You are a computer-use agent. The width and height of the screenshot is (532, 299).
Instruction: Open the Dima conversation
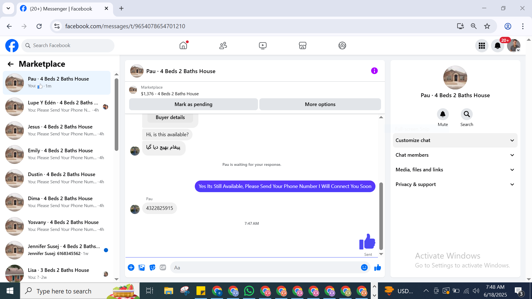click(57, 202)
